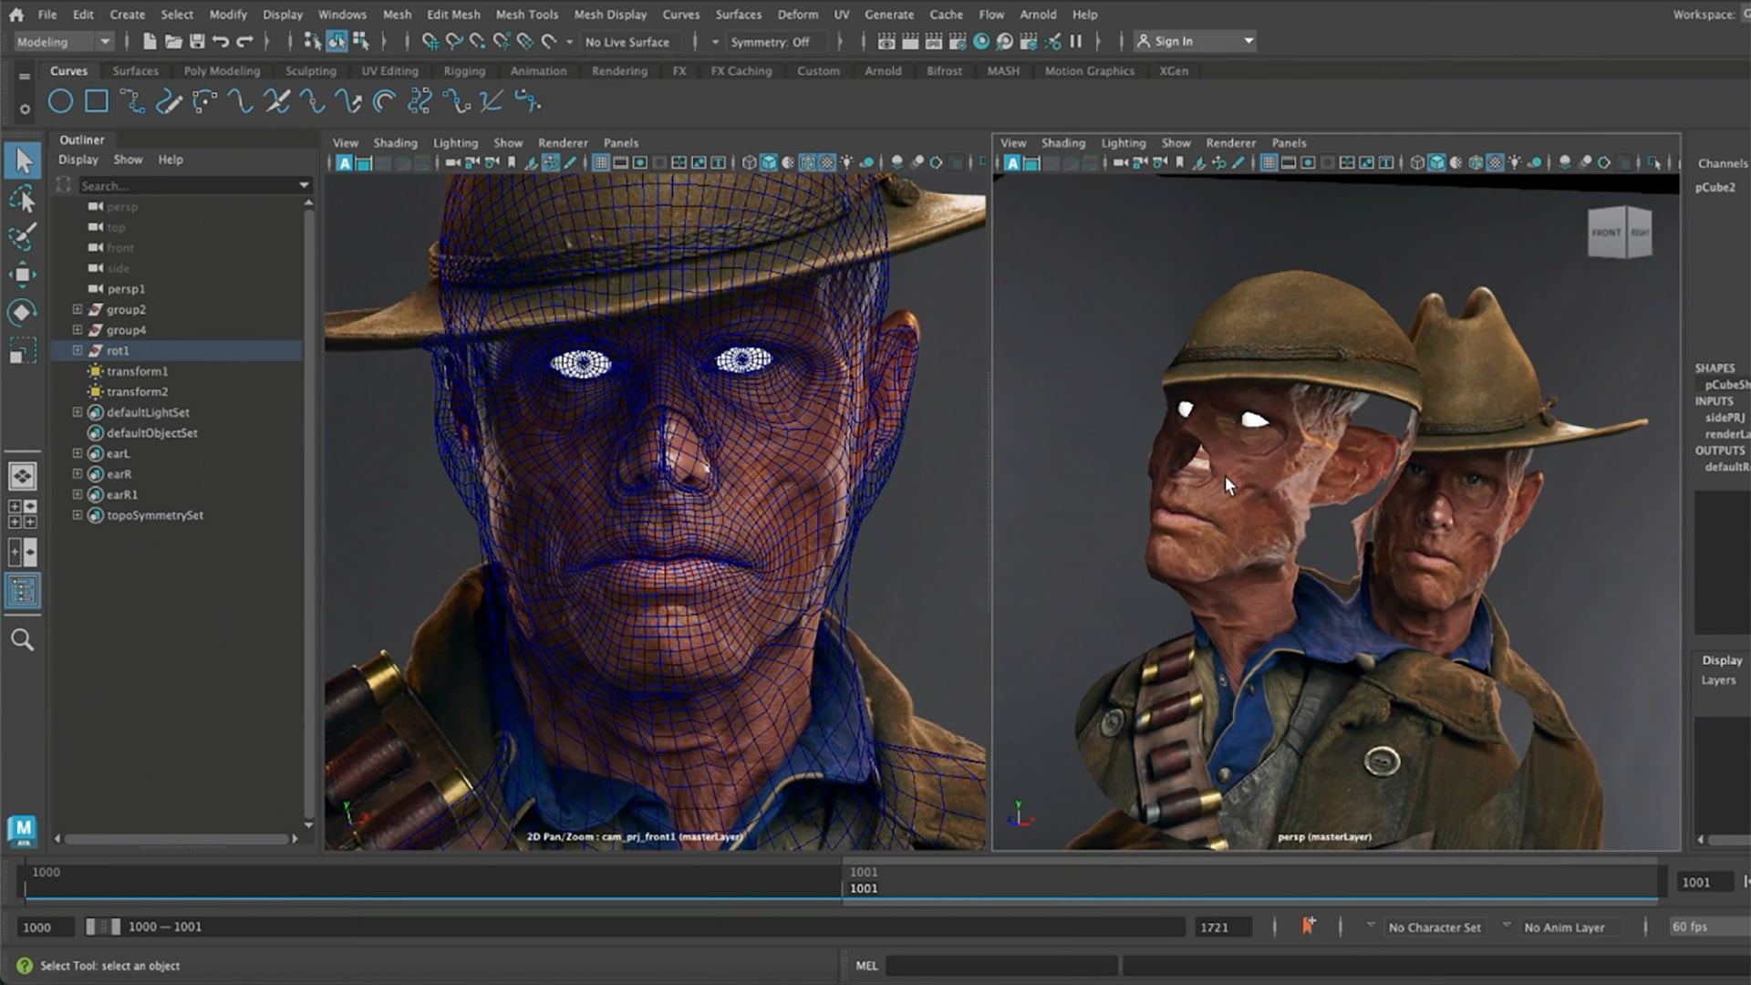Open the Mesh Tools menu

tap(527, 15)
